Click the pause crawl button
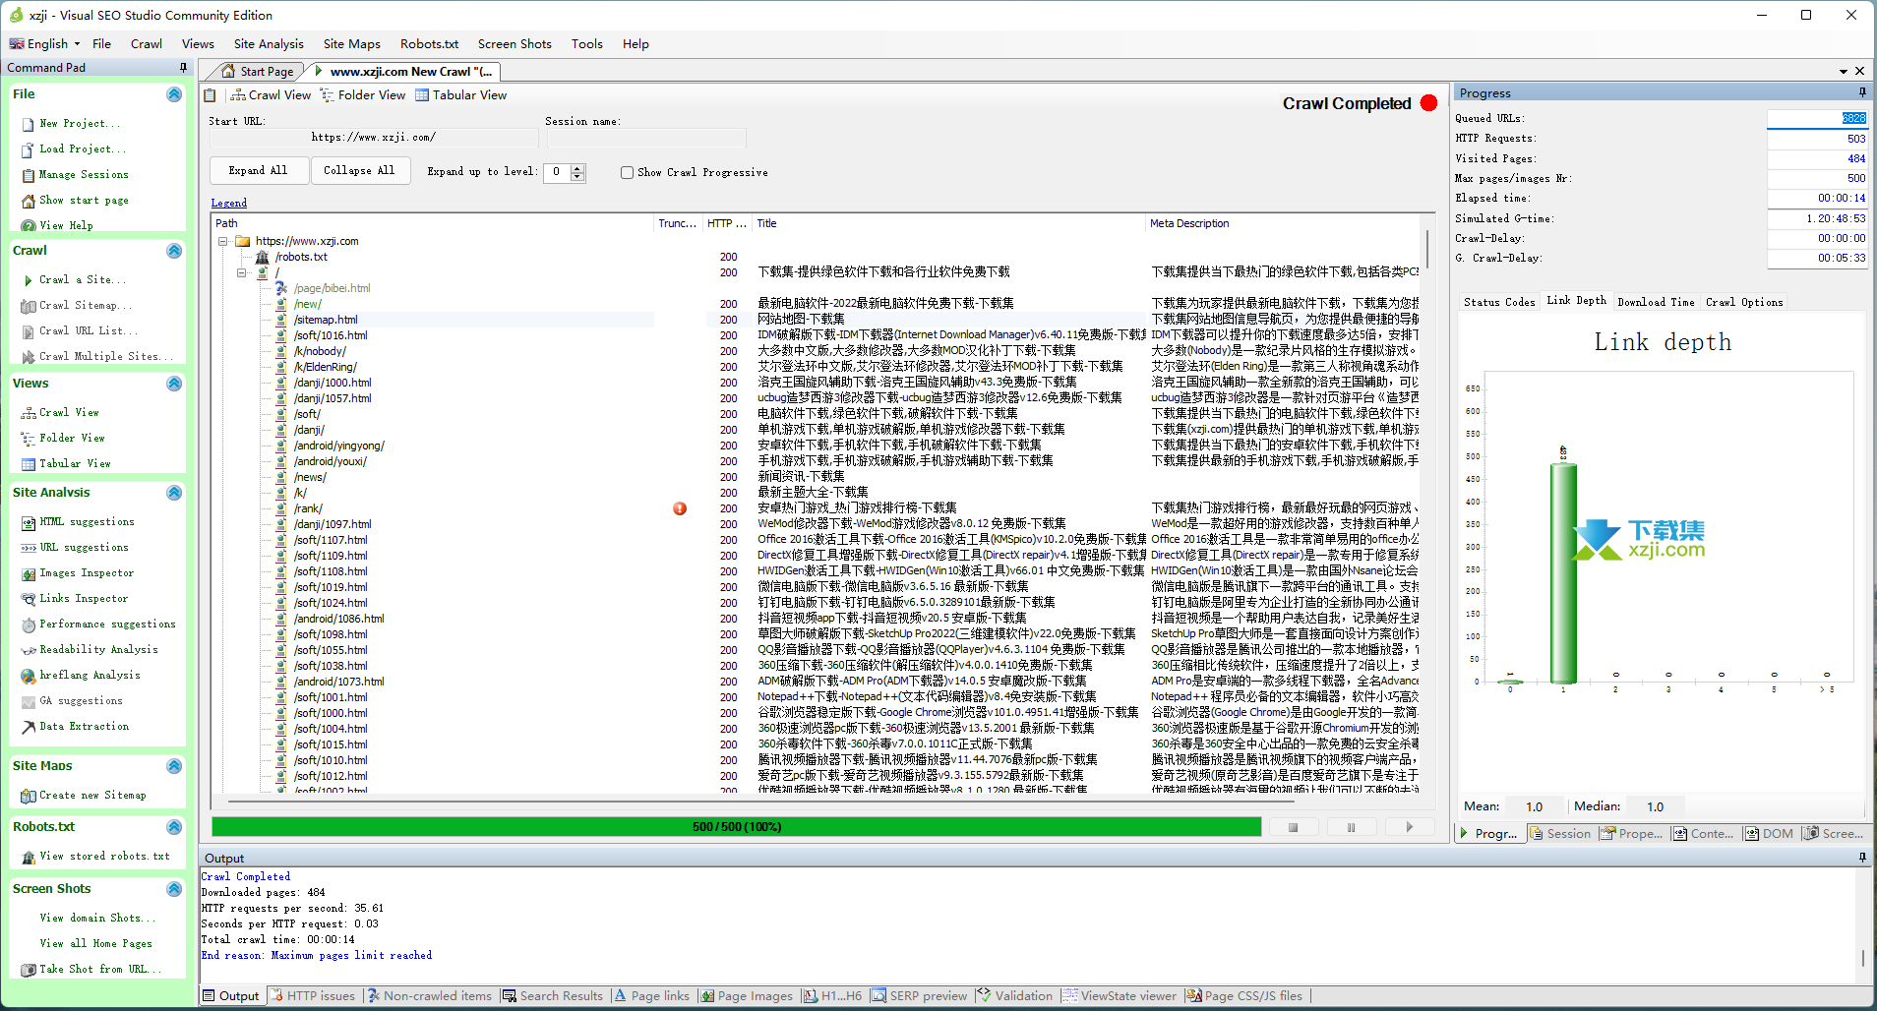The width and height of the screenshot is (1877, 1011). 1351,827
